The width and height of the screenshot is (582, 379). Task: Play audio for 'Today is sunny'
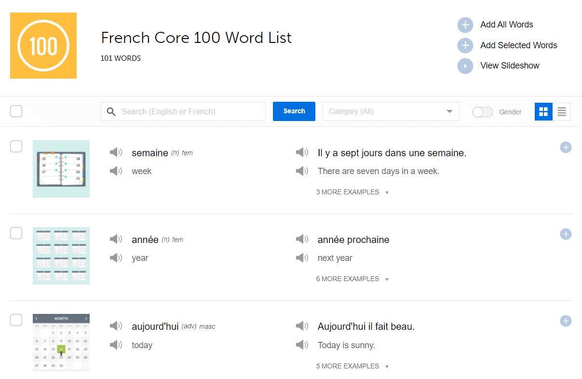point(302,345)
